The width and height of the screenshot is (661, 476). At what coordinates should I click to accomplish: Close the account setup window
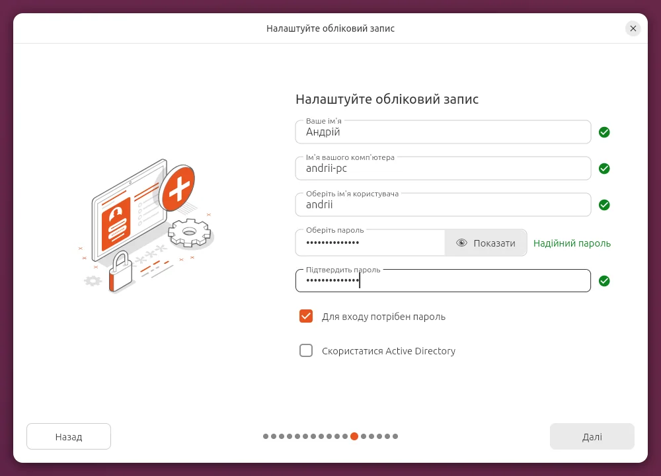(633, 28)
